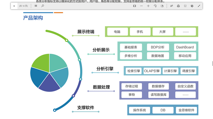The width and height of the screenshot is (213, 119).
Task: Zoom in with the plus icon
Action: pos(148,6)
